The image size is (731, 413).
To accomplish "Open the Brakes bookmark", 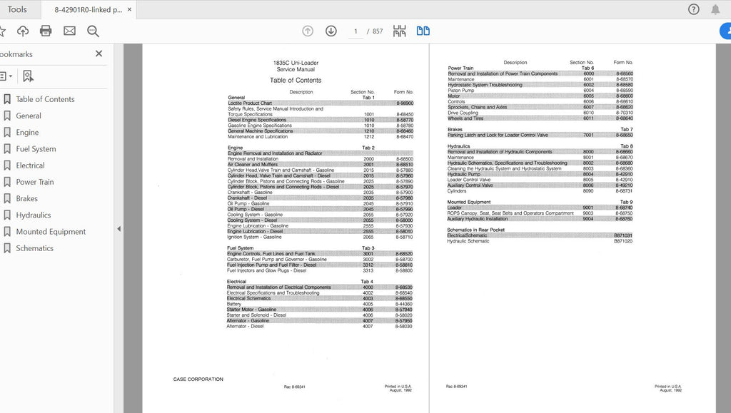I will 26,198.
